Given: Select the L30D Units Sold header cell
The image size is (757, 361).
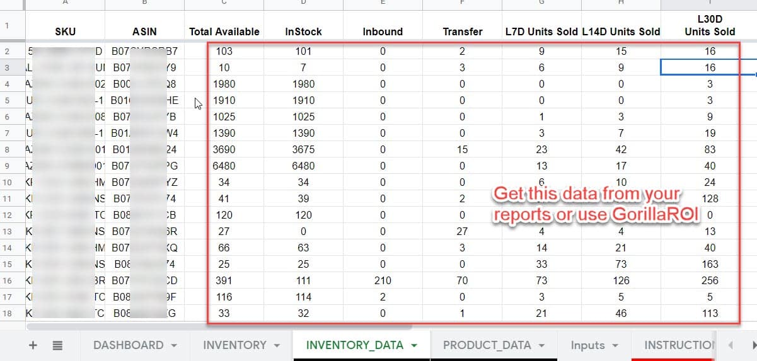Looking at the screenshot, I should click(x=710, y=26).
